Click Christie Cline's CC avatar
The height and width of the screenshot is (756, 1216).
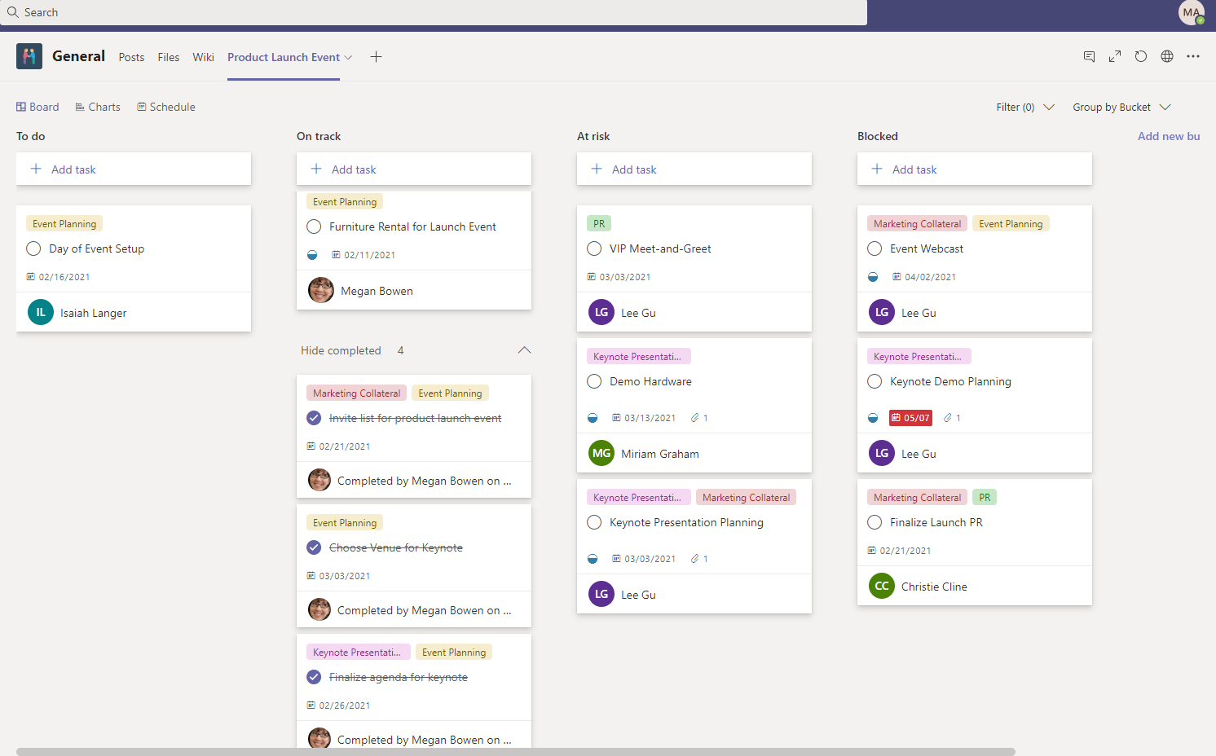point(882,586)
